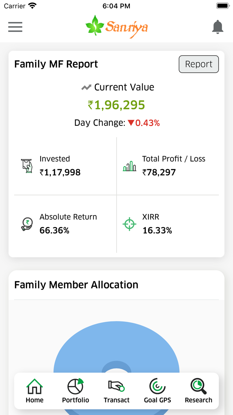Switch to the Portfolio tab
The height and width of the screenshot is (415, 233).
[75, 392]
